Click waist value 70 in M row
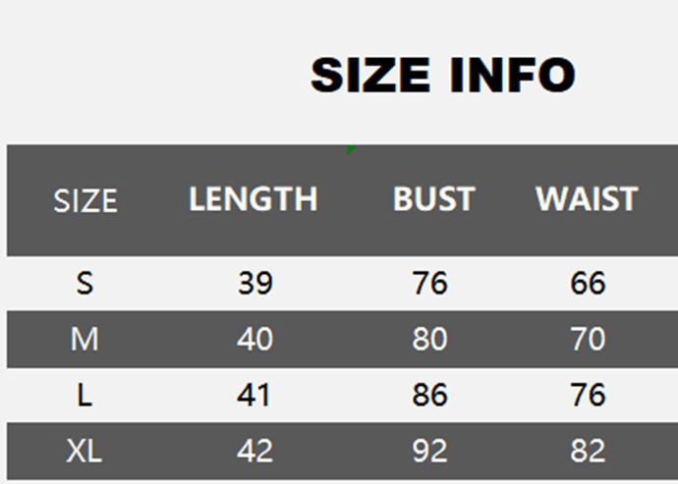The image size is (678, 484). click(588, 340)
